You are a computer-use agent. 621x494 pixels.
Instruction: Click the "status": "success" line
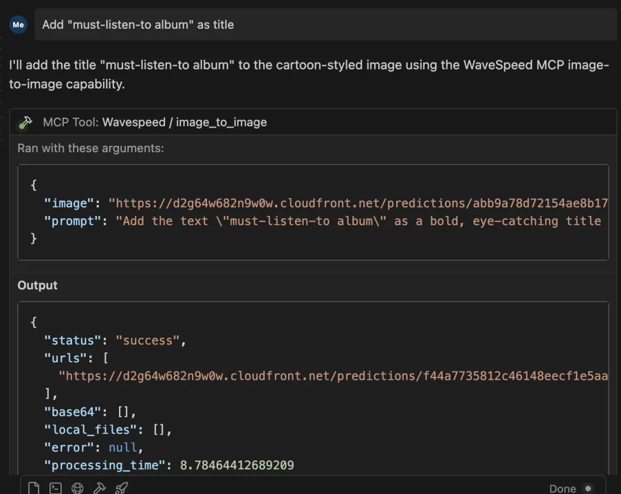[115, 340]
